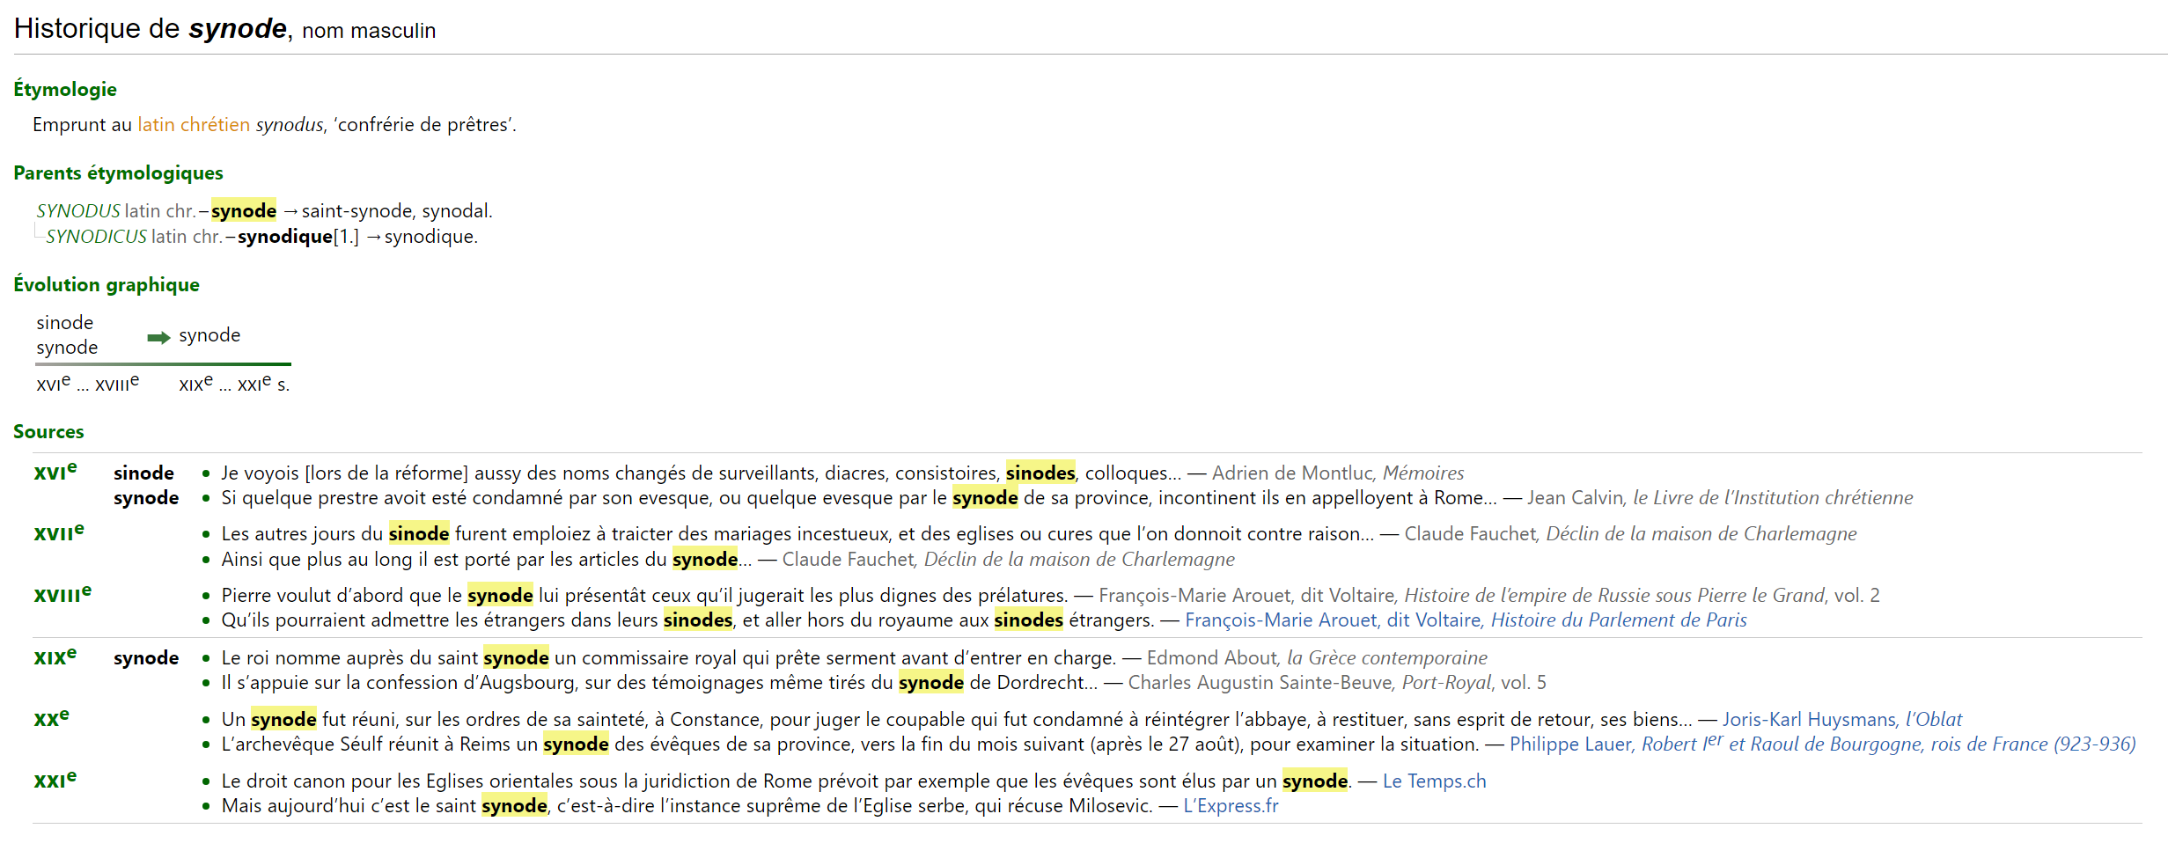
Task: Click 'Jean Calvin' Institution chrétienne citation
Action: click(x=1720, y=498)
